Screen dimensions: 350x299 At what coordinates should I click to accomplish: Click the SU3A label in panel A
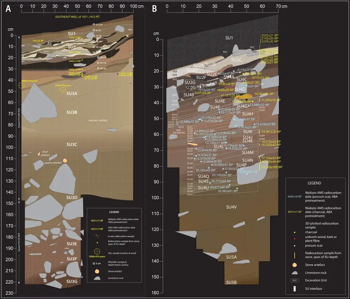[72, 94]
